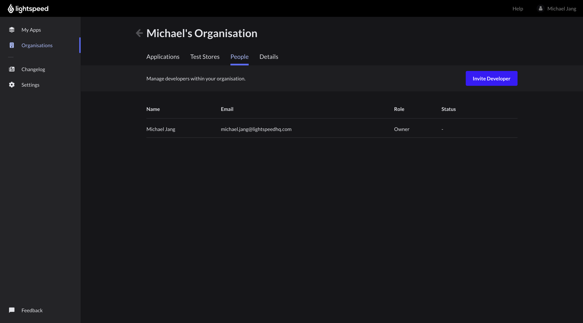The width and height of the screenshot is (583, 323).
Task: Select the My Apps layers icon
Action: tap(12, 29)
